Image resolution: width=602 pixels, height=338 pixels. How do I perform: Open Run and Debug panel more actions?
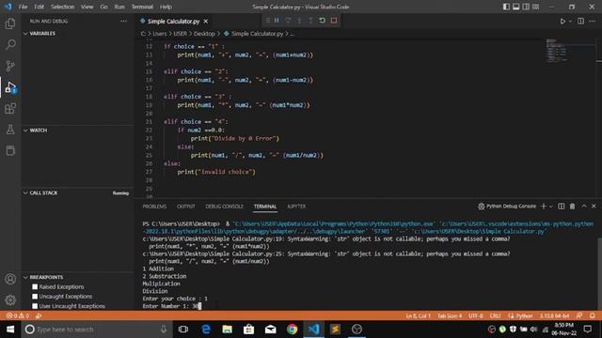123,21
